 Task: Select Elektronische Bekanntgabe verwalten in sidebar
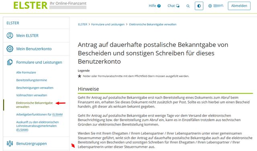click(34, 105)
